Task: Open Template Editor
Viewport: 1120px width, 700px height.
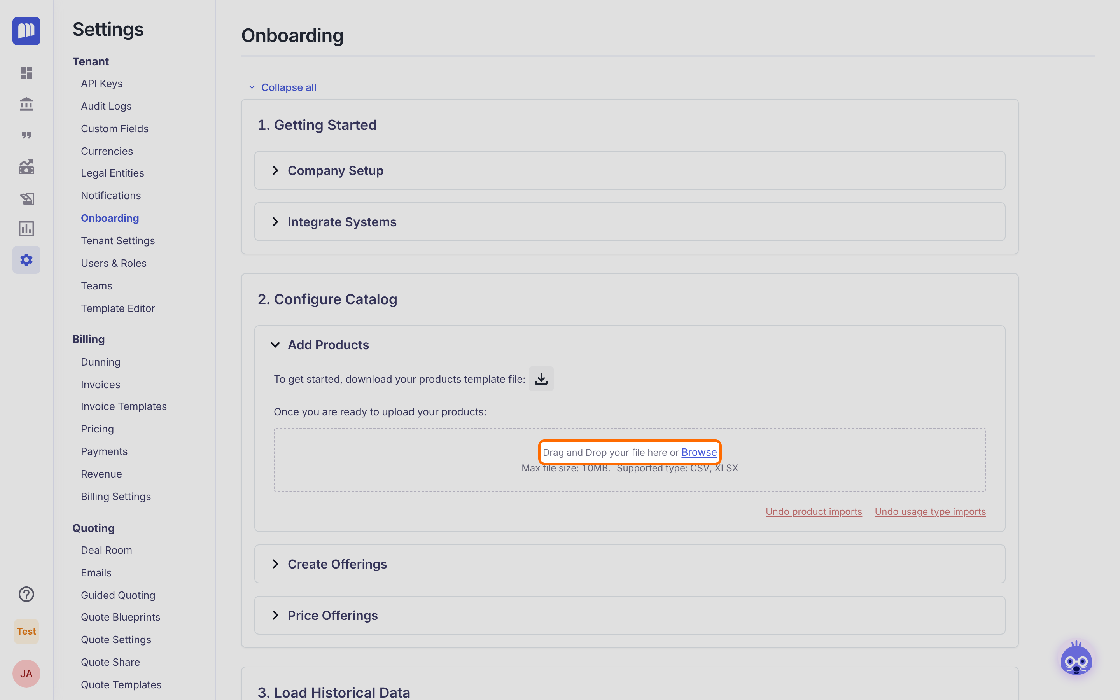Action: (x=118, y=308)
